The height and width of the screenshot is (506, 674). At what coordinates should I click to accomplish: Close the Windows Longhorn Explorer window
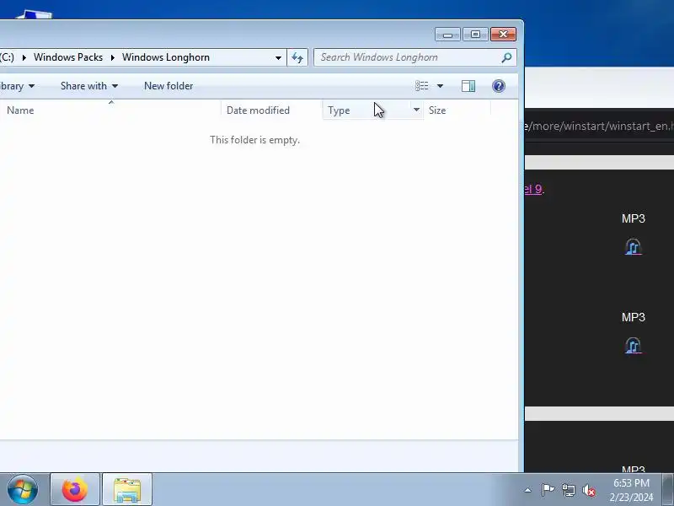[x=503, y=35]
